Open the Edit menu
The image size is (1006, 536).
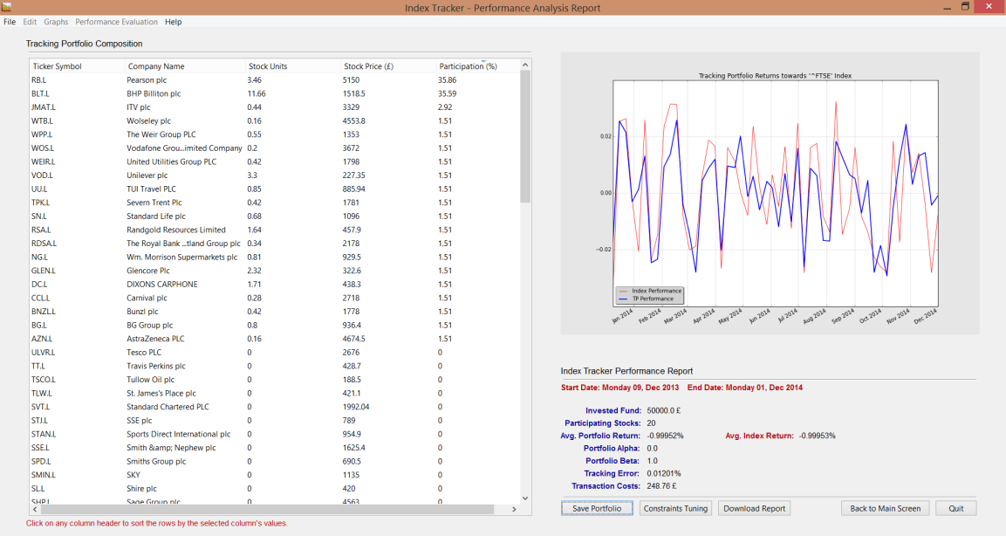click(x=30, y=22)
